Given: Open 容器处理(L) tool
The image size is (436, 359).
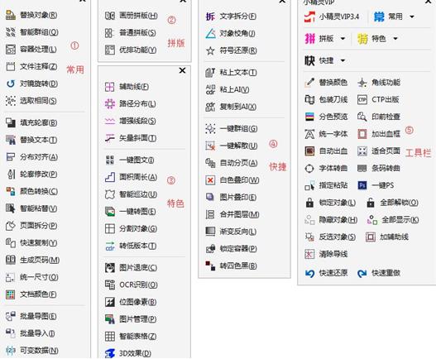Looking at the screenshot, I should (11, 50).
